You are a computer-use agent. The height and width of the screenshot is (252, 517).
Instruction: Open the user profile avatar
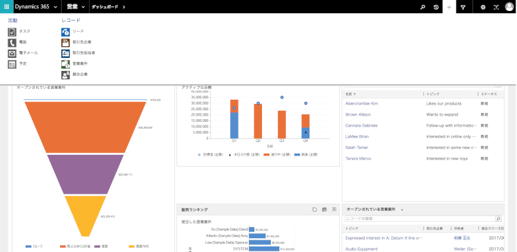(x=509, y=7)
